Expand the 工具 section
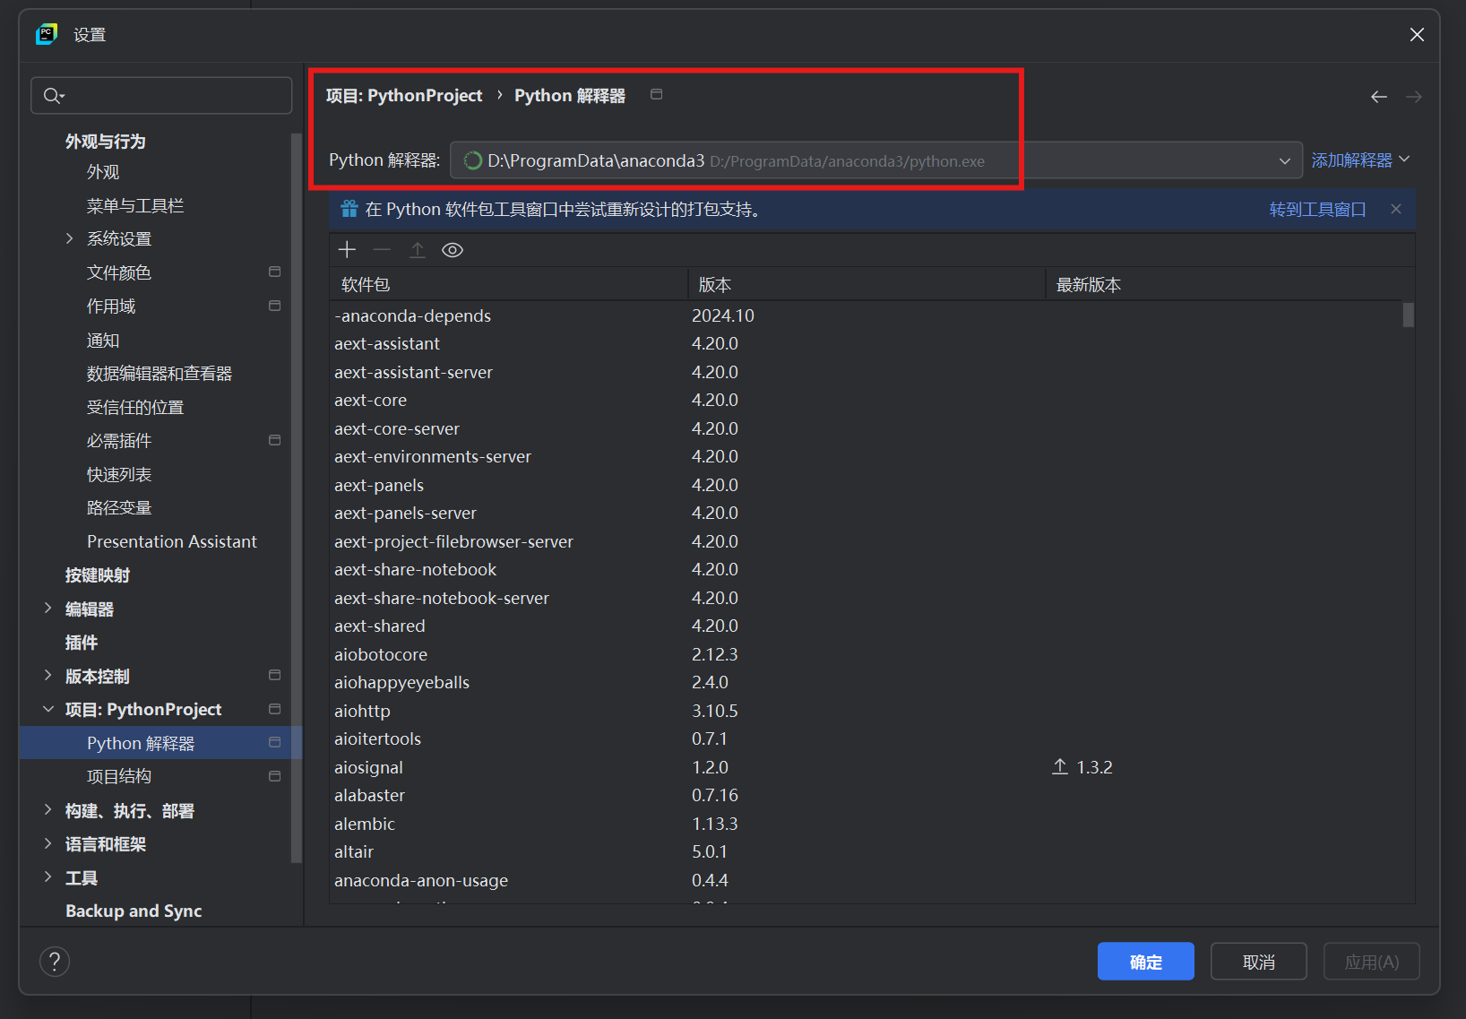The image size is (1466, 1019). pos(47,877)
